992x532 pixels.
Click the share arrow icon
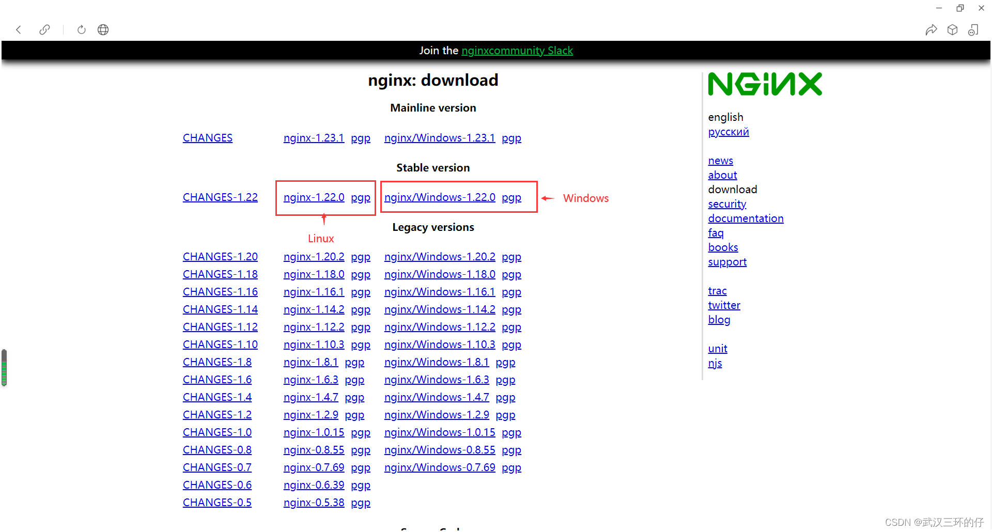931,30
